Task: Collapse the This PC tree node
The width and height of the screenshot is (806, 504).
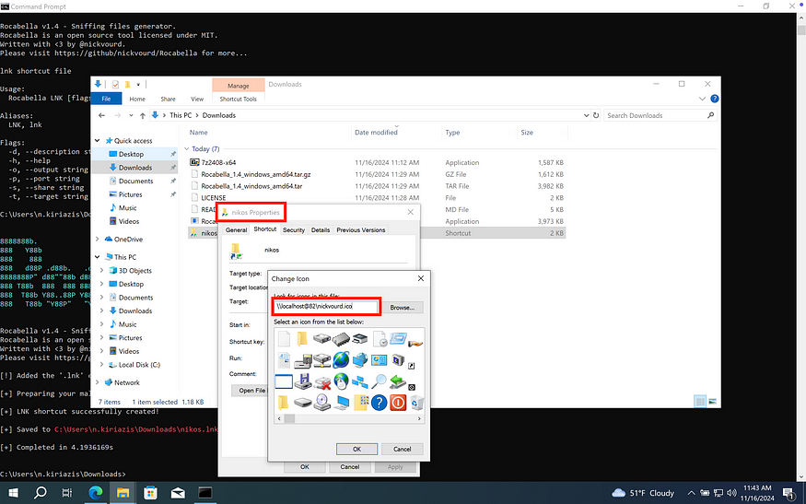Action: pyautogui.click(x=97, y=257)
